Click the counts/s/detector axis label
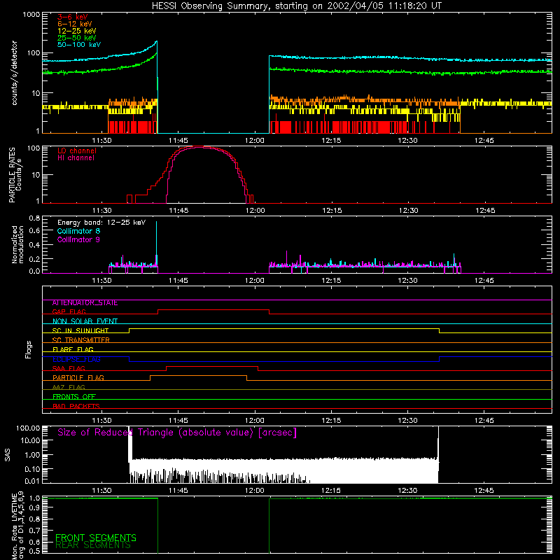The width and height of the screenshot is (560, 560). [x=14, y=73]
